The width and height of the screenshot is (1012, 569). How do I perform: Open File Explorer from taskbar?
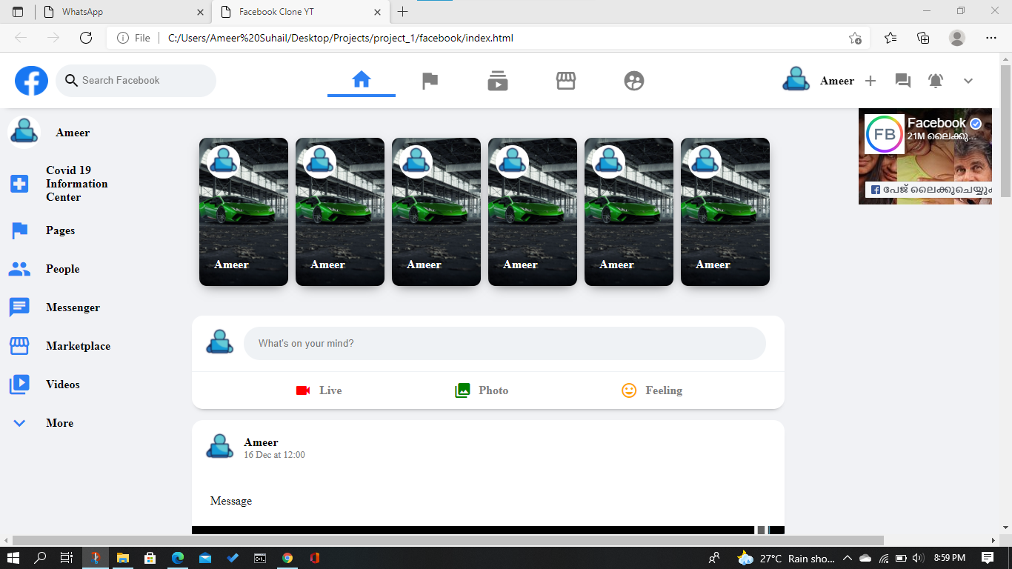click(x=122, y=558)
